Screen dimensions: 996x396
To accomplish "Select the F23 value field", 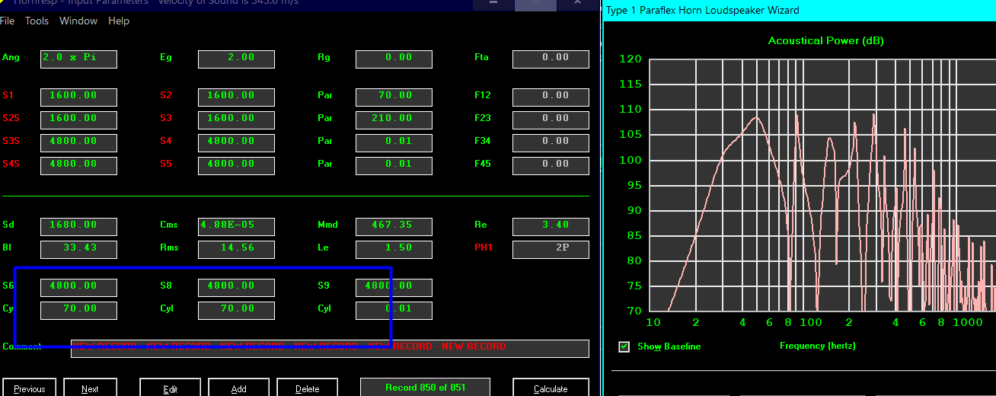I will tap(551, 120).
